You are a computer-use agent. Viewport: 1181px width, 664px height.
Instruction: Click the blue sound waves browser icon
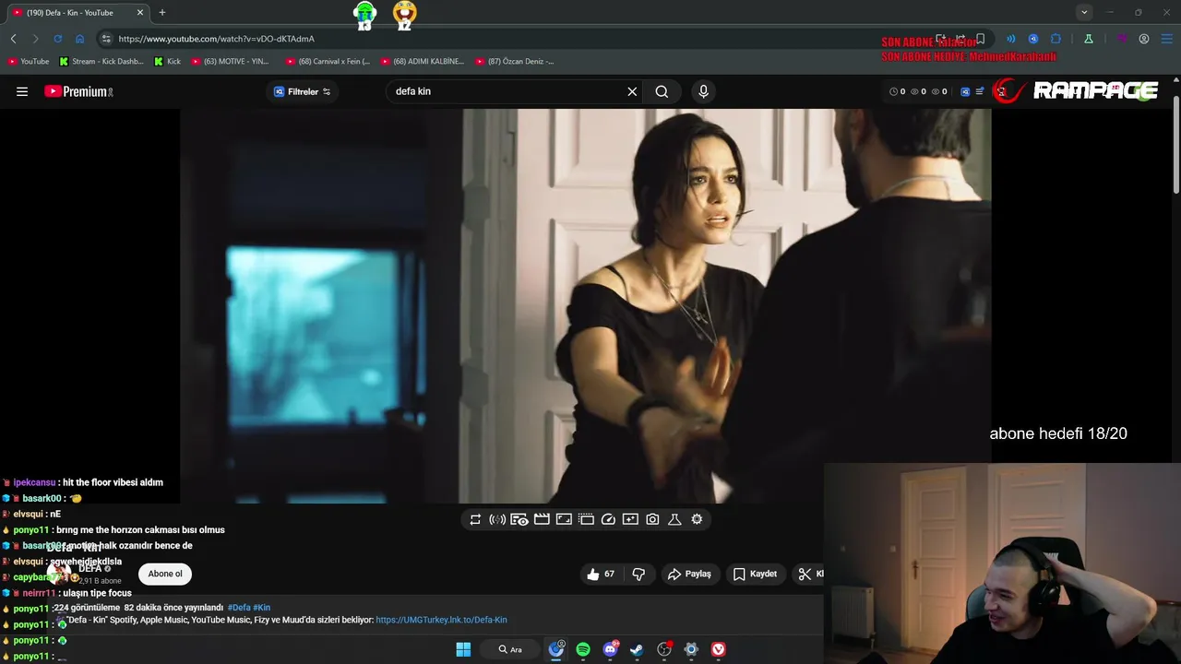(1010, 39)
